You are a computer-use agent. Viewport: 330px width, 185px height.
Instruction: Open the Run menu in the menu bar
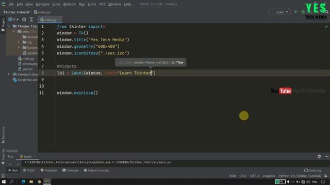pyautogui.click(x=82, y=4)
